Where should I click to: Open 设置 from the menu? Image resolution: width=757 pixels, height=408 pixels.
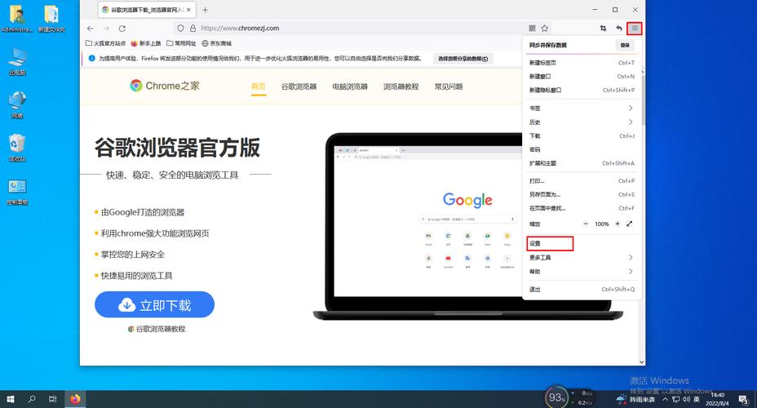pyautogui.click(x=582, y=243)
